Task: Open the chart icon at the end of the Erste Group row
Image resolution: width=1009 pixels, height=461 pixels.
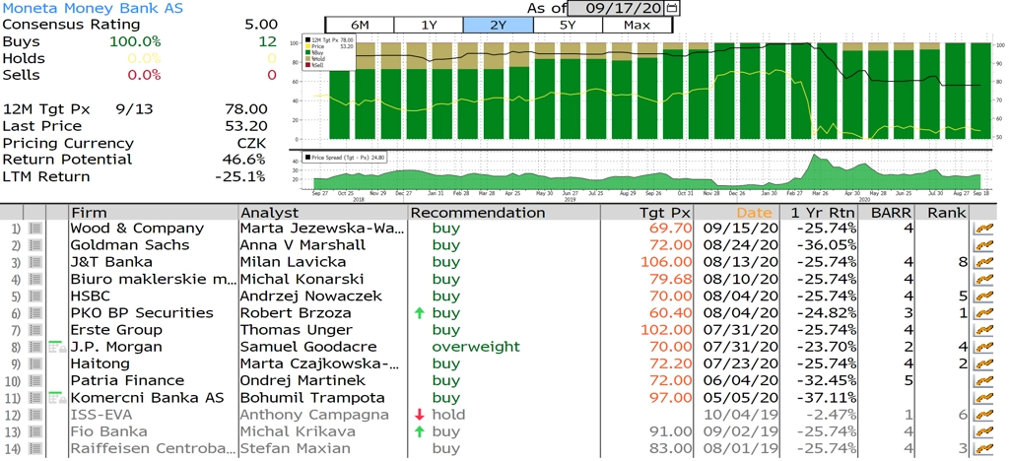Action: (x=983, y=330)
